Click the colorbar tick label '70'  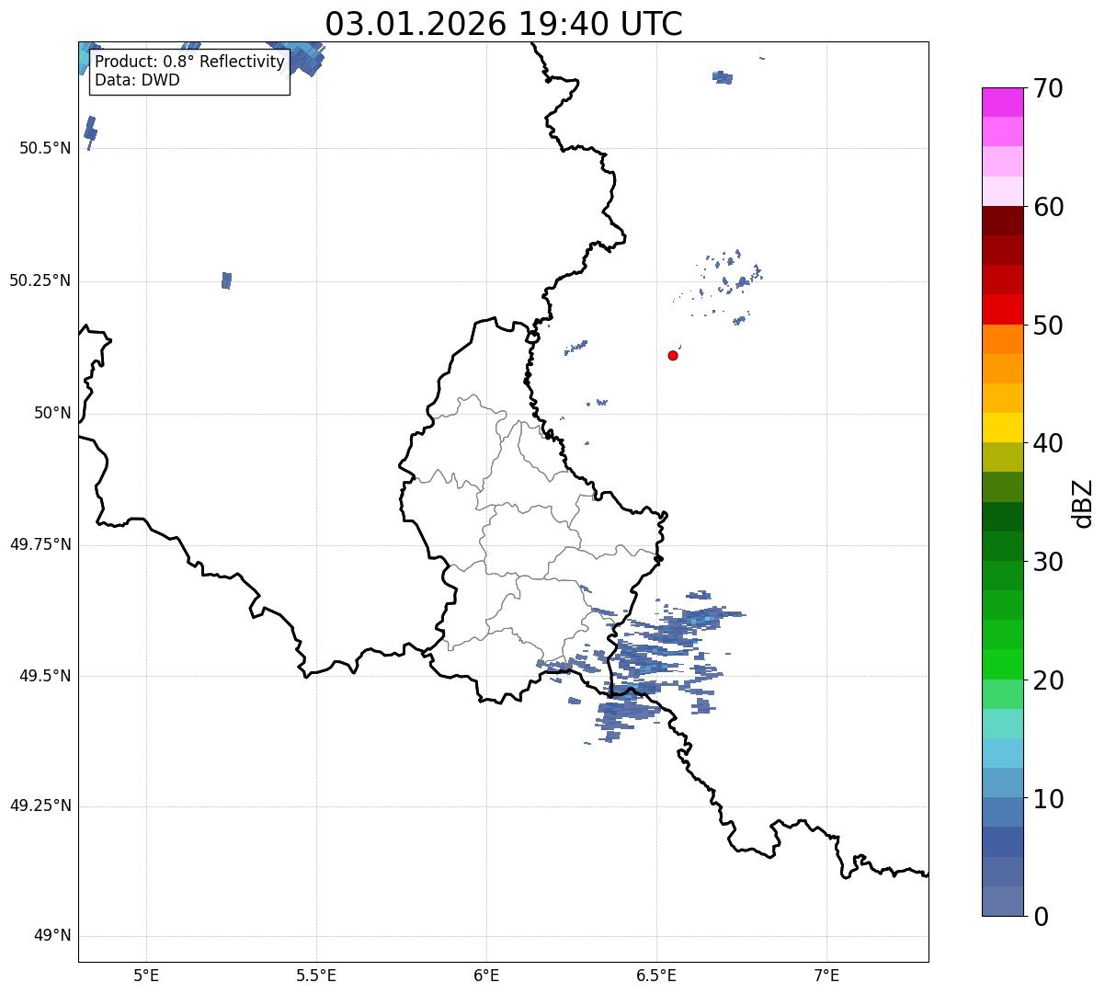point(1048,88)
